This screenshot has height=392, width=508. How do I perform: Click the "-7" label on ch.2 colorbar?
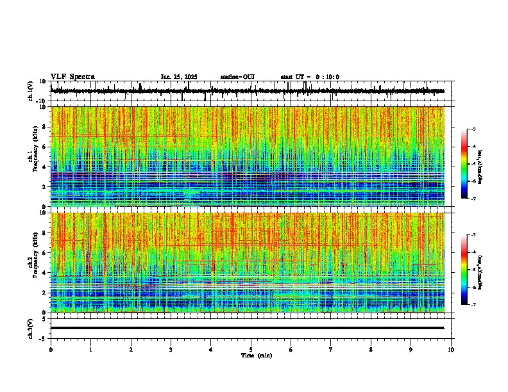pos(473,304)
